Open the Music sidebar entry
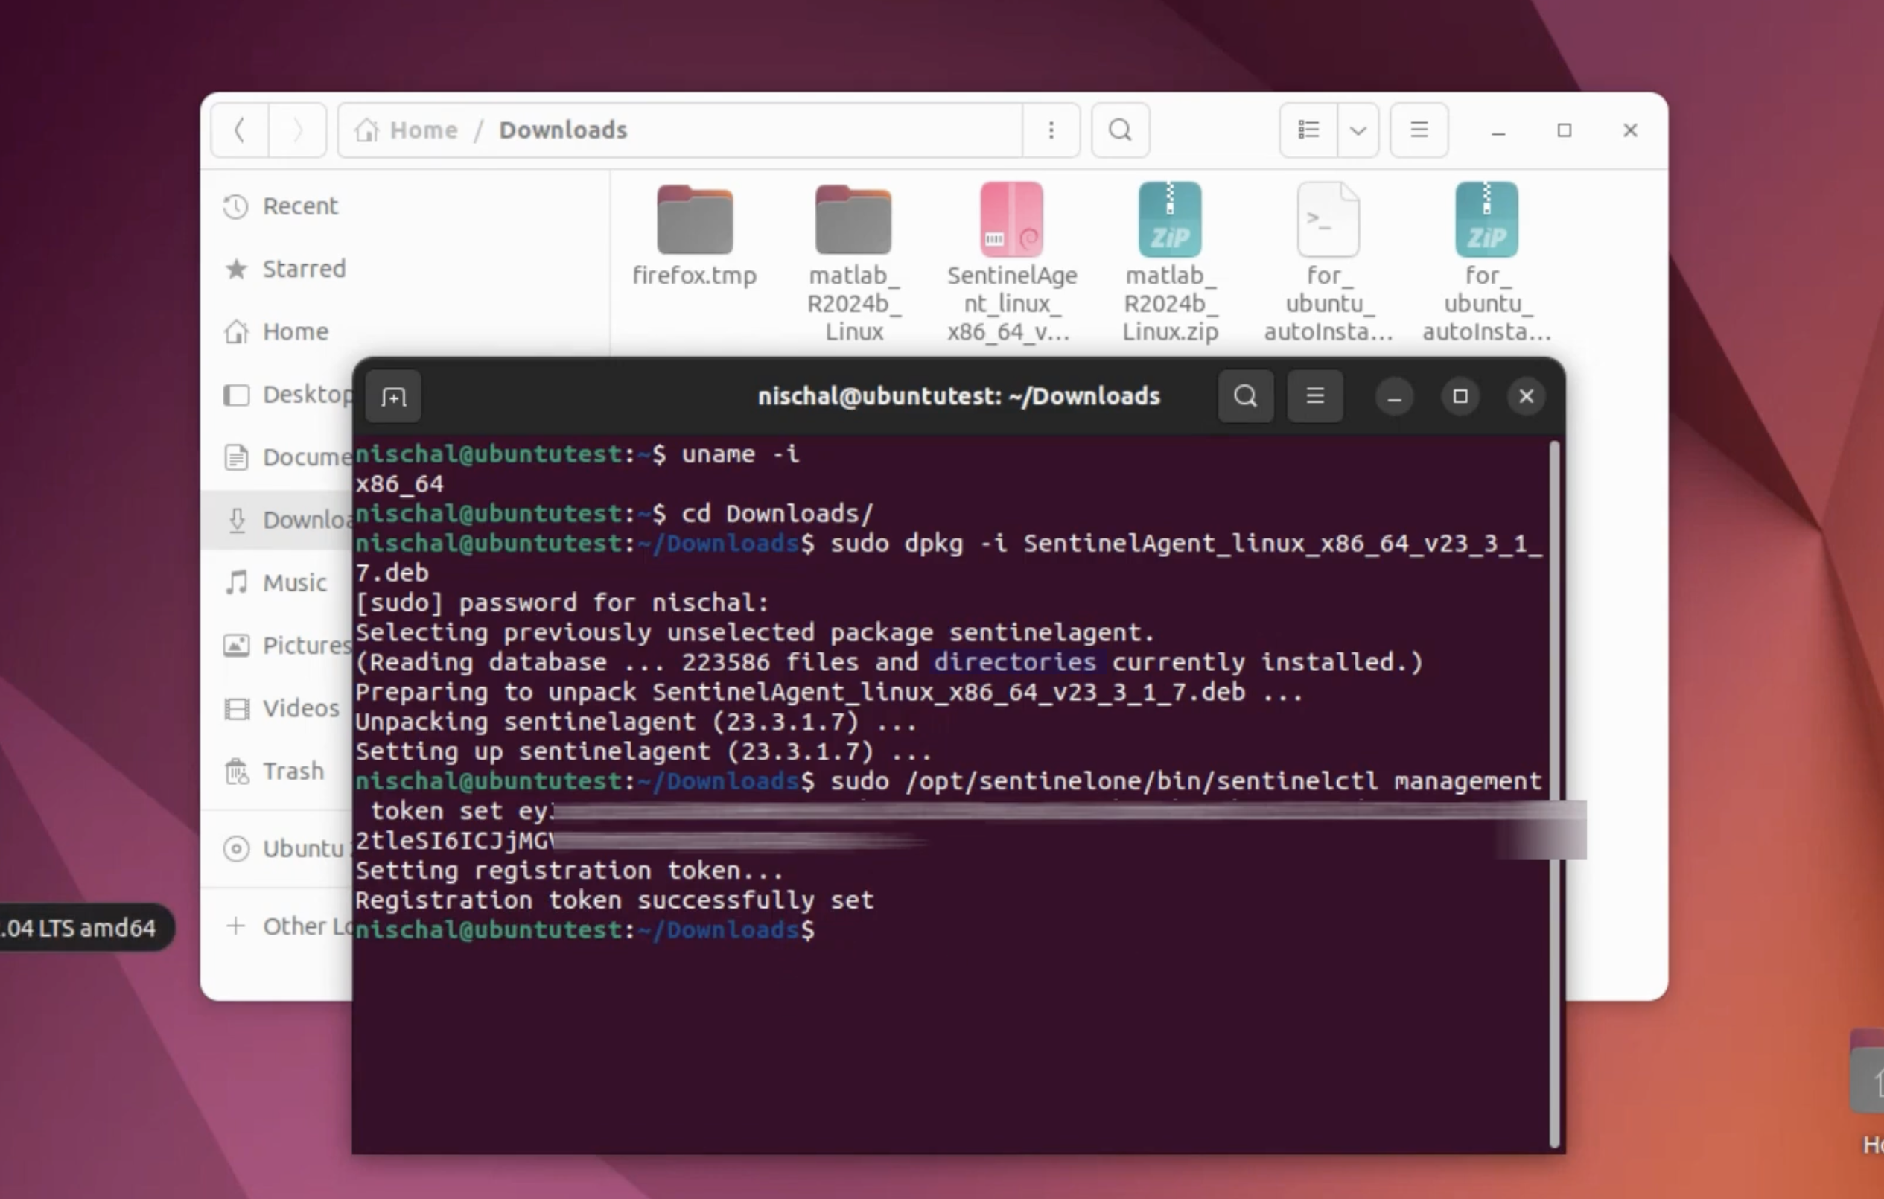 point(294,583)
